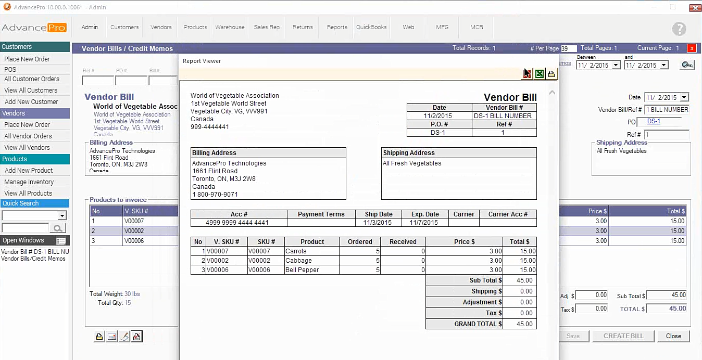The width and height of the screenshot is (702, 360).
Task: Select All Vendor Orders in sidebar
Action: (x=28, y=136)
